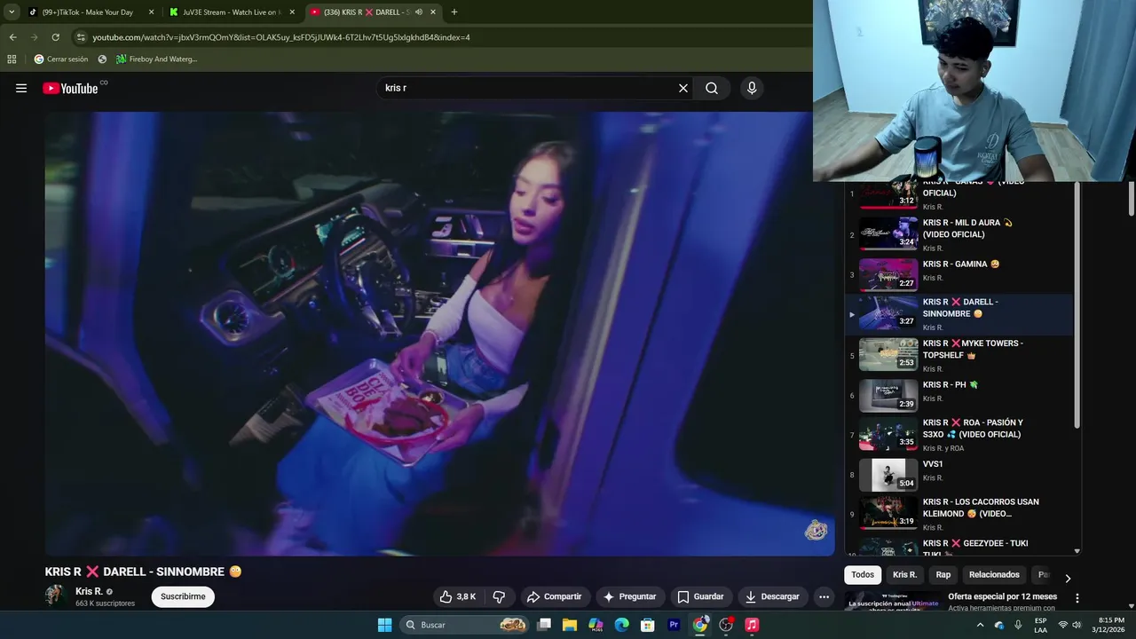Viewport: 1136px width, 639px height.
Task: Open Premiere Pro from the taskbar
Action: pos(674,625)
